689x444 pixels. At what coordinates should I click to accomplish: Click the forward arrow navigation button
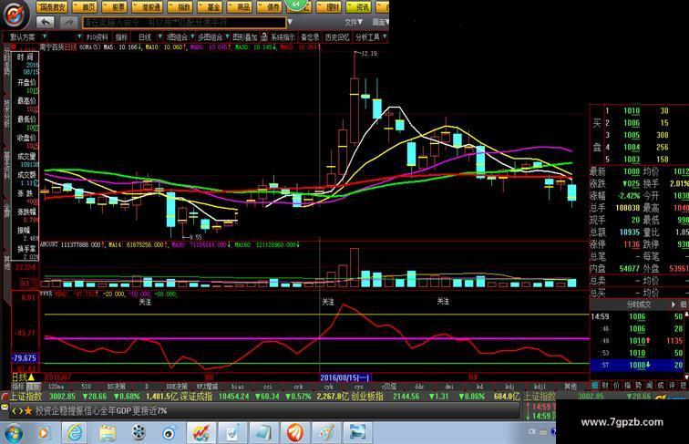(67, 22)
